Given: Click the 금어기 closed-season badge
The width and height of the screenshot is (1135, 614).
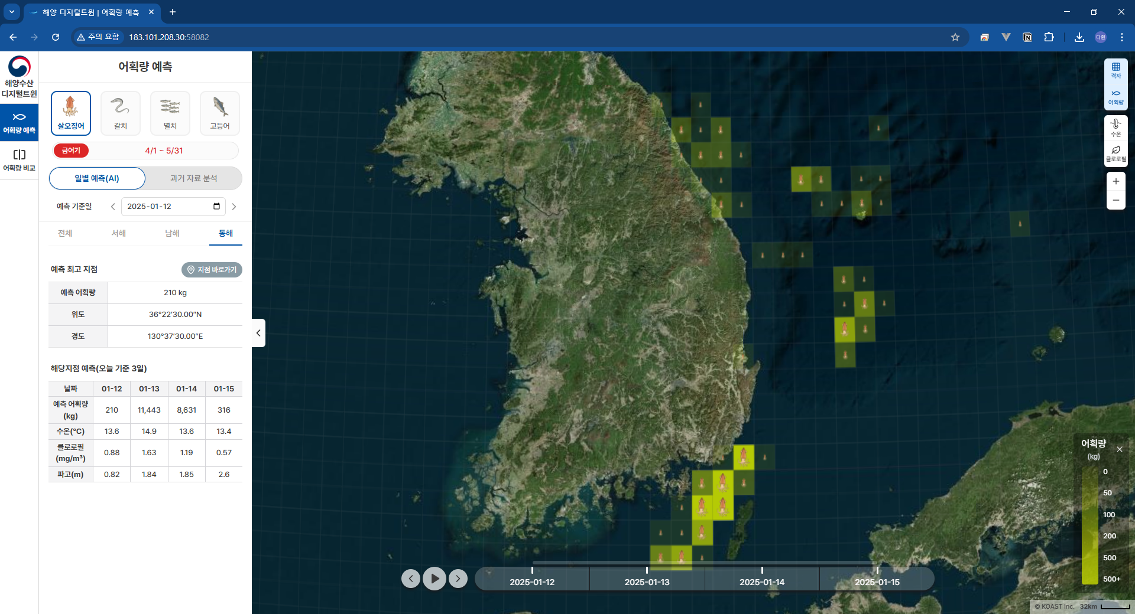Looking at the screenshot, I should pos(71,151).
